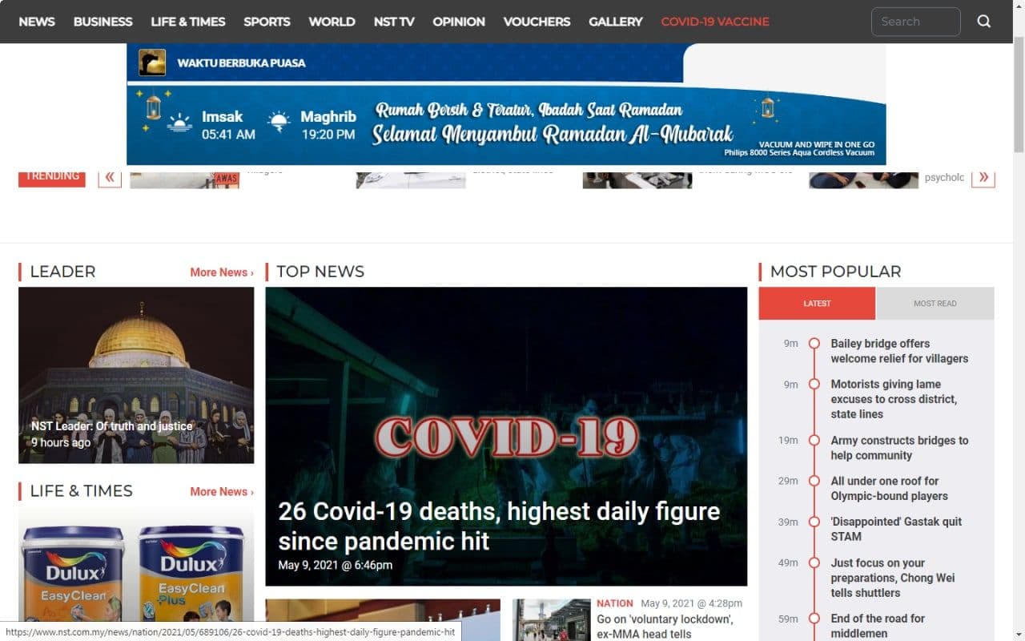
Task: Click inside the Search input field
Action: [x=914, y=22]
